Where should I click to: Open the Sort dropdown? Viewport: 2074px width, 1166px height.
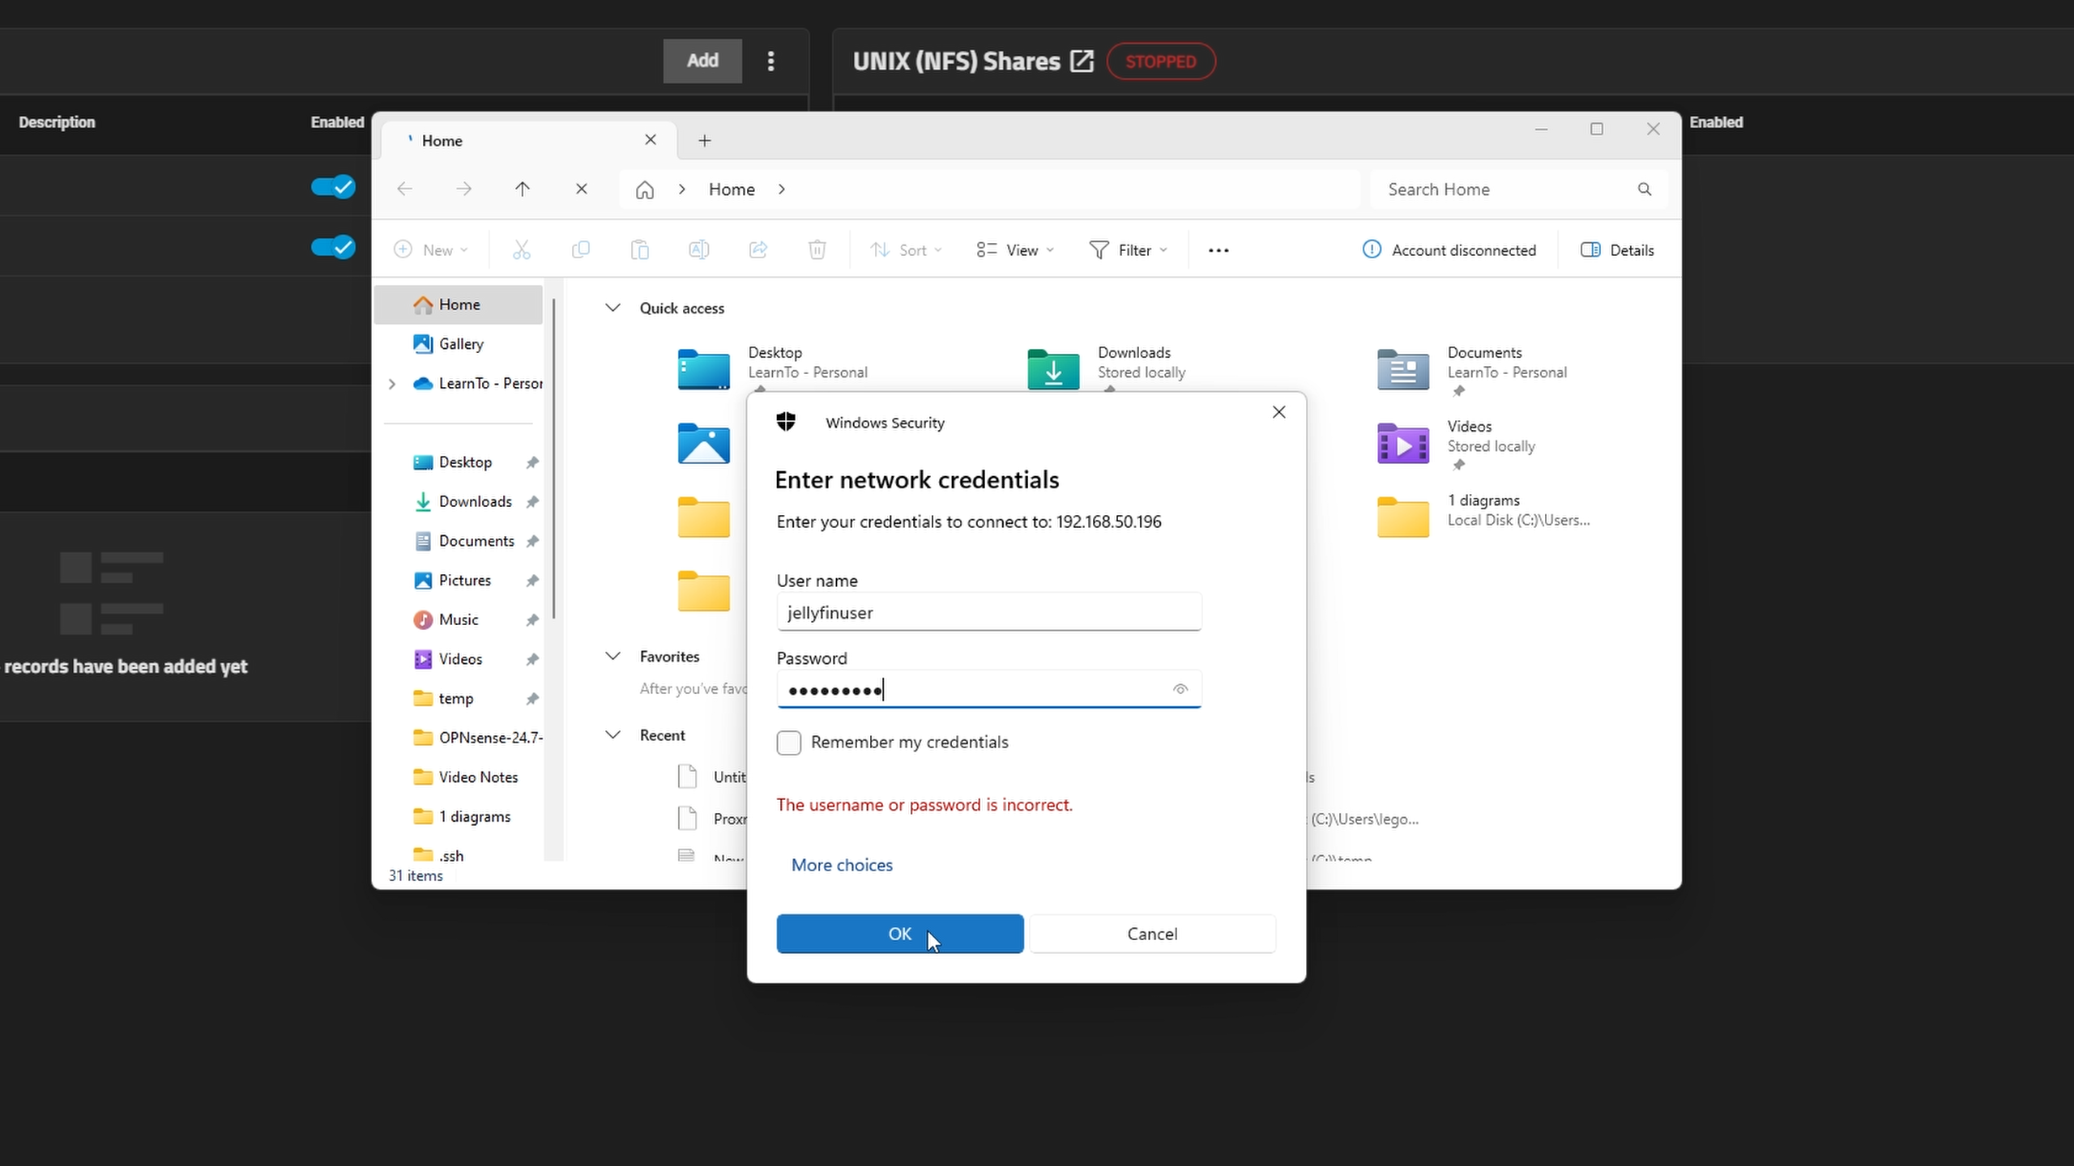coord(906,250)
